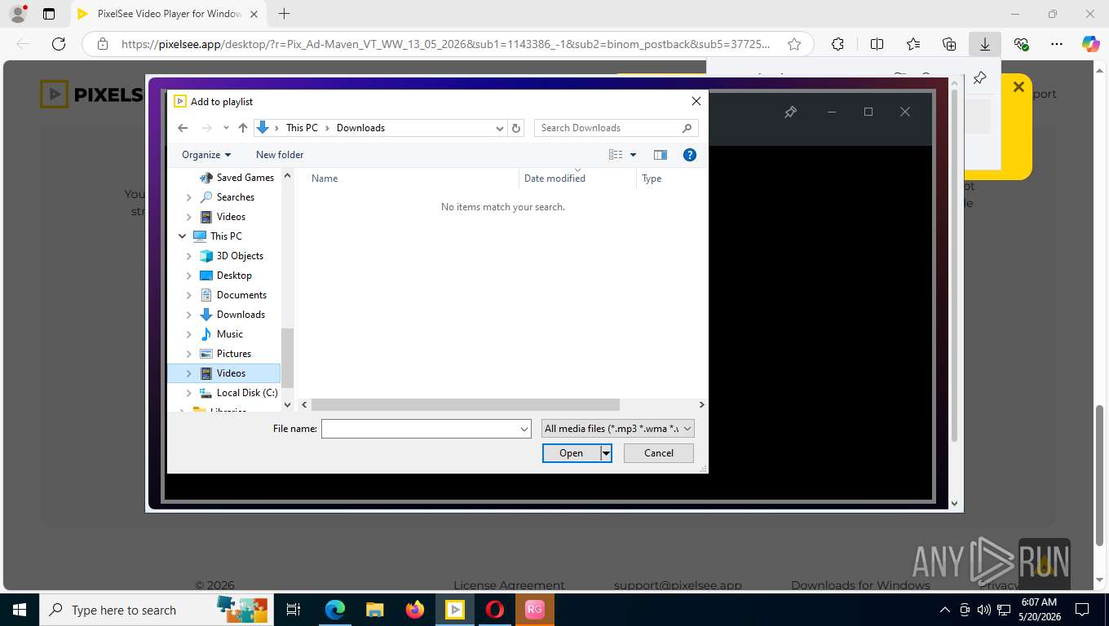Open Firefox from the taskbar
Viewport: 1109px width, 626px height.
pyautogui.click(x=415, y=610)
